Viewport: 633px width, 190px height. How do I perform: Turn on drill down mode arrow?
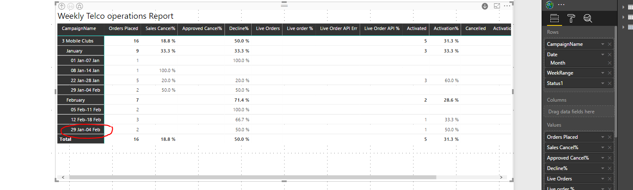485,6
